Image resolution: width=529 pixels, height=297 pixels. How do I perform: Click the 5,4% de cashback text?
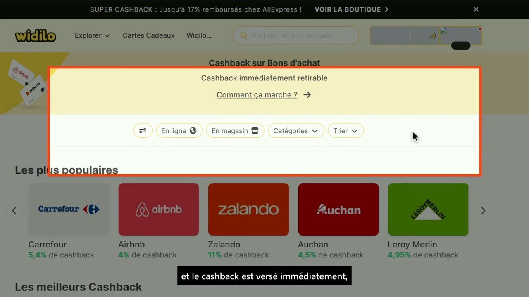(x=61, y=255)
